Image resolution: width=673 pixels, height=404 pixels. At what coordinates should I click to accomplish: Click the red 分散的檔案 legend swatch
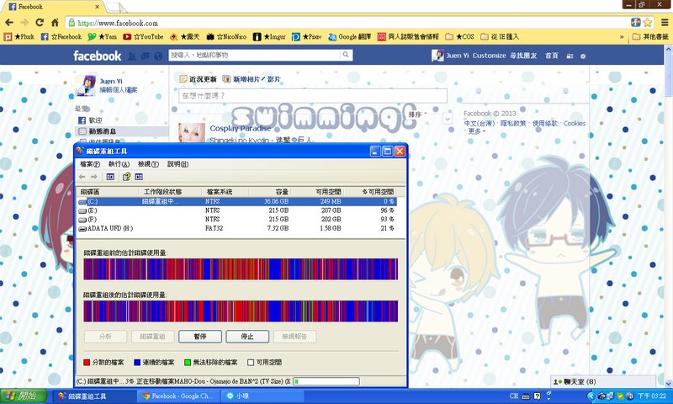pos(87,363)
